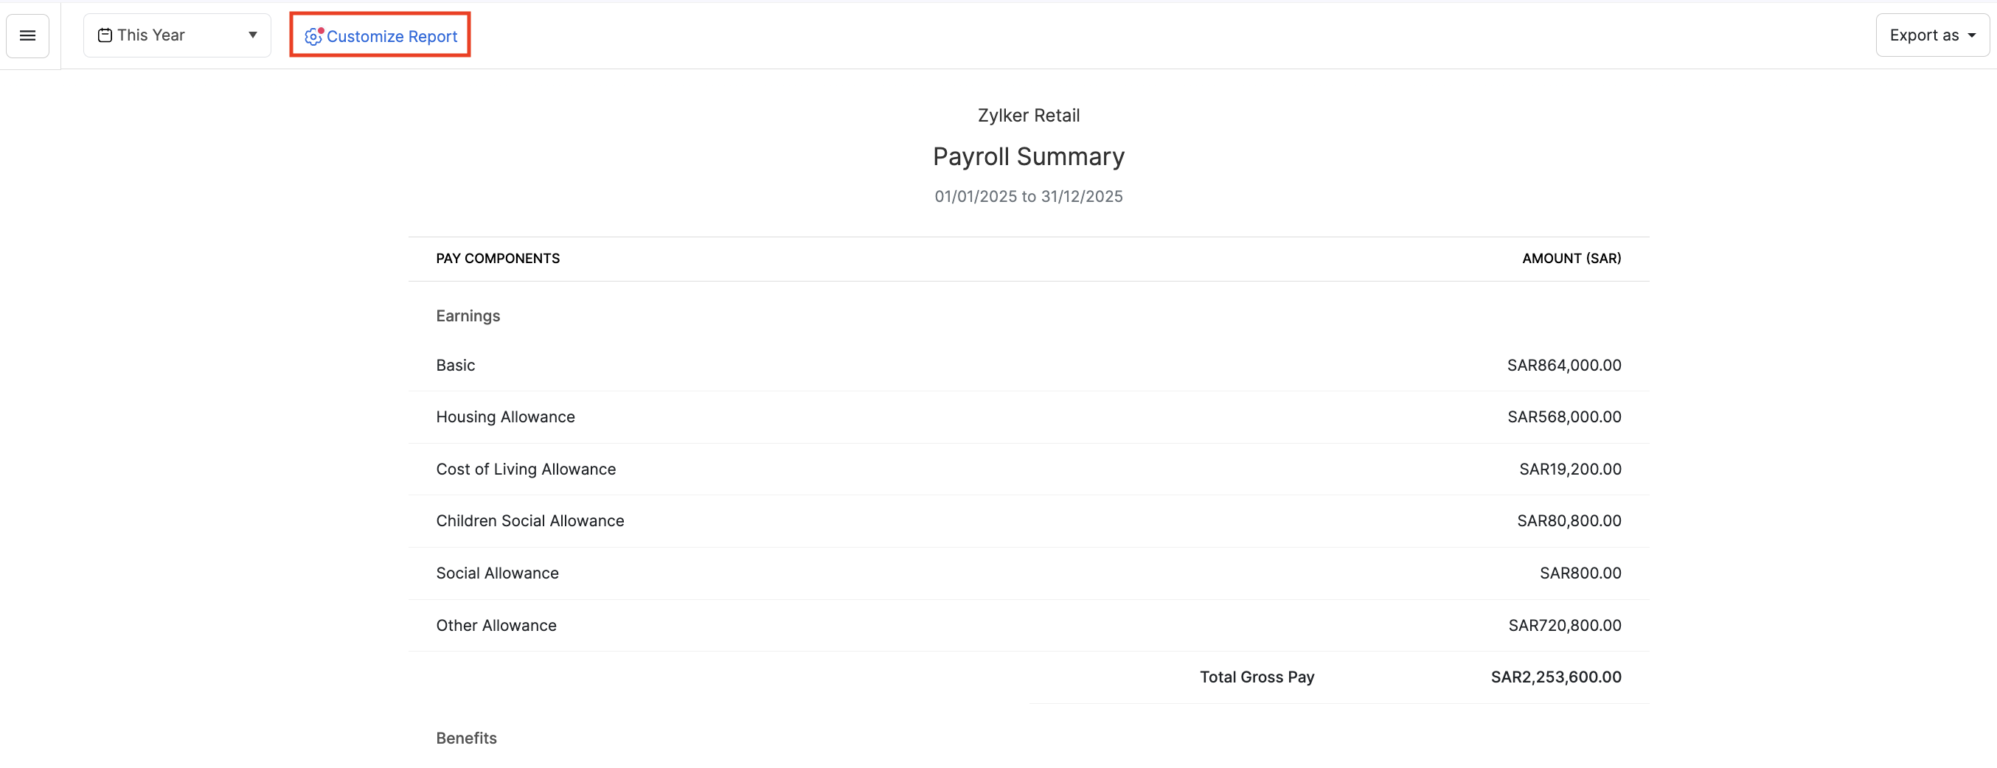Click the PAY COMPONENTS column header
Screen dimensions: 1997x768
point(498,258)
